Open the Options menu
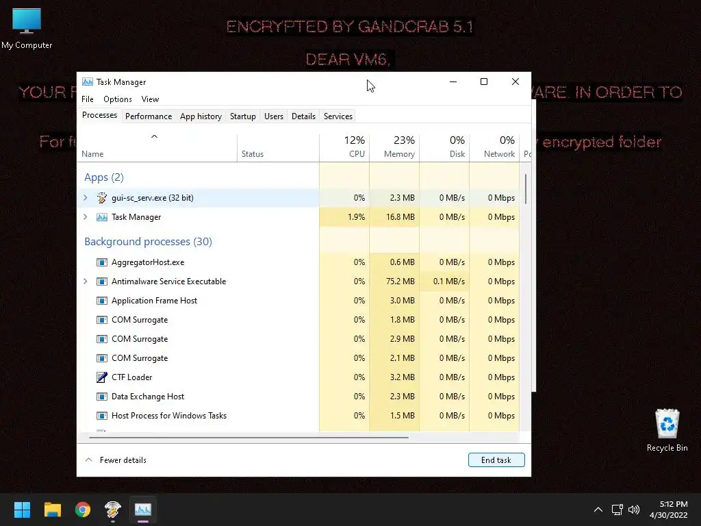The width and height of the screenshot is (701, 526). 118,99
